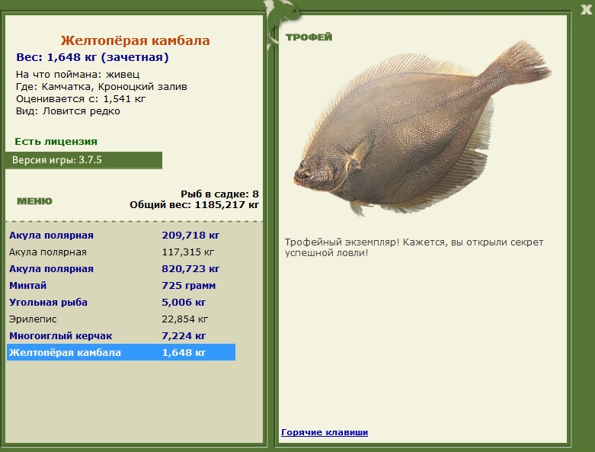This screenshot has height=452, width=595.
Task: Close the window with the X button
Action: (x=586, y=9)
